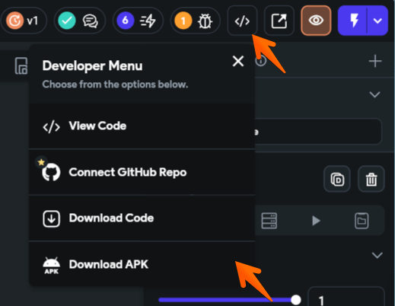Expand the run options dropdown arrow

[377, 21]
